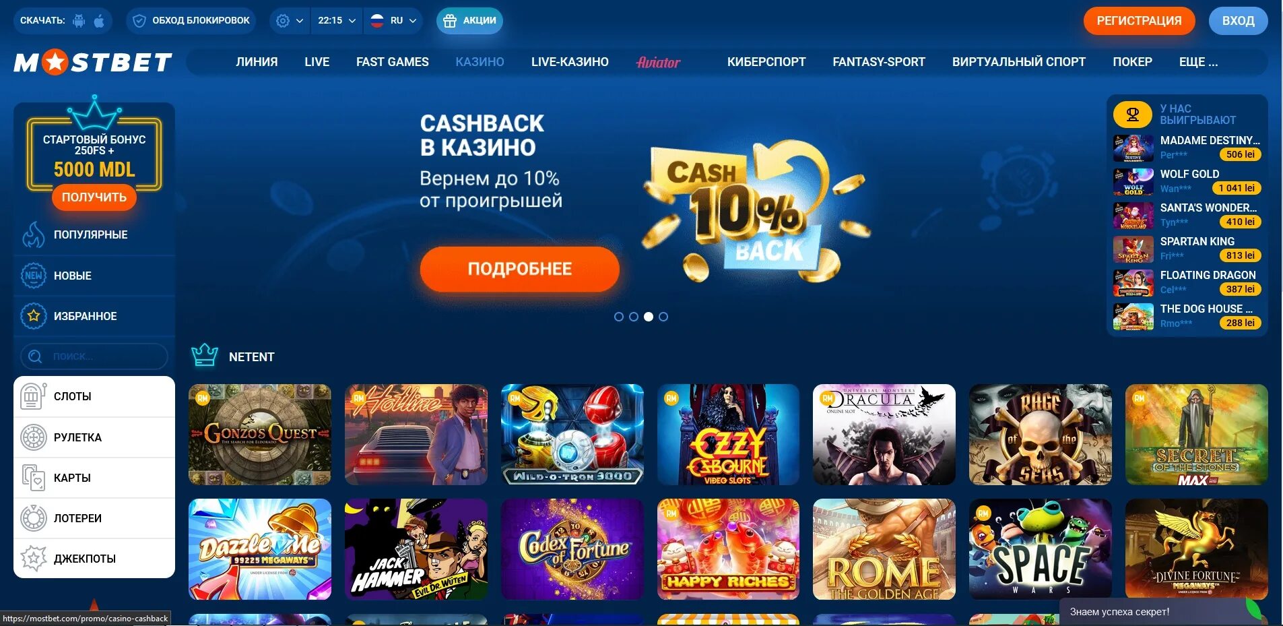1283x626 pixels.
Task: Click the Подробнее cashback banner button
Action: click(x=519, y=269)
